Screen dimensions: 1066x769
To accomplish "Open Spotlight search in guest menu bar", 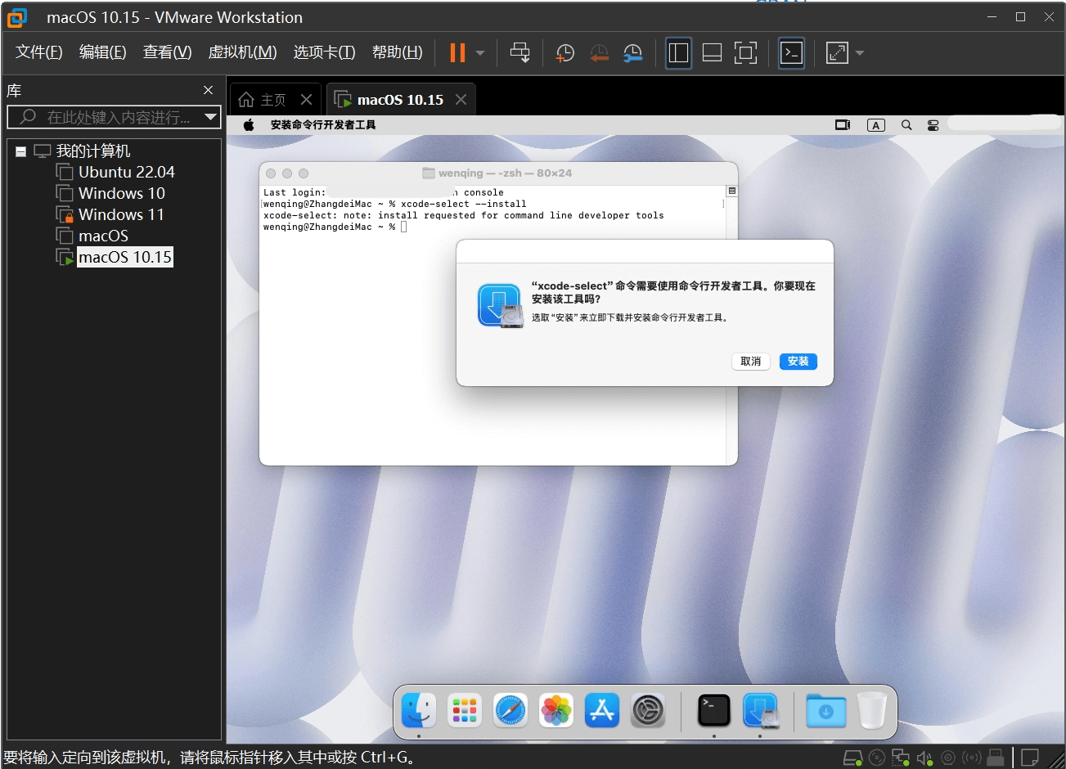I will tap(906, 125).
